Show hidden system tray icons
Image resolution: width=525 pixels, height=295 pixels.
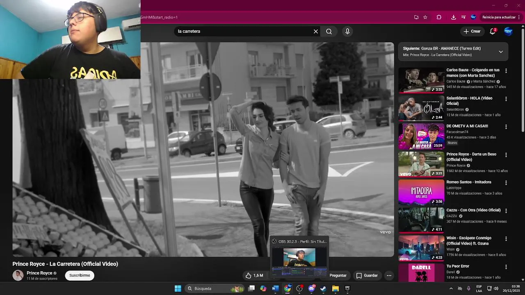(x=451, y=288)
